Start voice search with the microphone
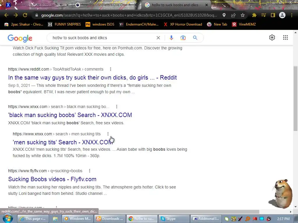The image size is (298, 223). (171, 38)
